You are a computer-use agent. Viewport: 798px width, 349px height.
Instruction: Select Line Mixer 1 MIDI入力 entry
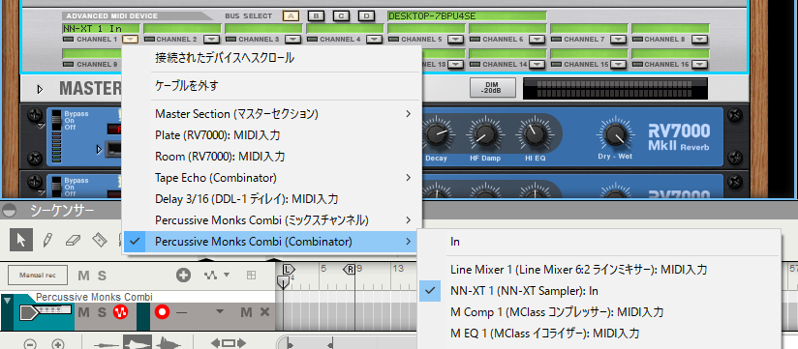[599, 270]
